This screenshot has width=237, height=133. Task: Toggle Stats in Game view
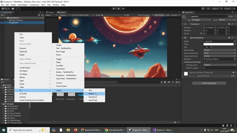coord(168,15)
